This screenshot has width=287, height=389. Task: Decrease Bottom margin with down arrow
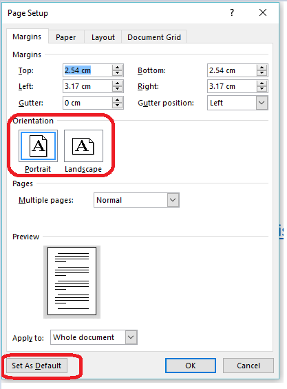tap(262, 73)
